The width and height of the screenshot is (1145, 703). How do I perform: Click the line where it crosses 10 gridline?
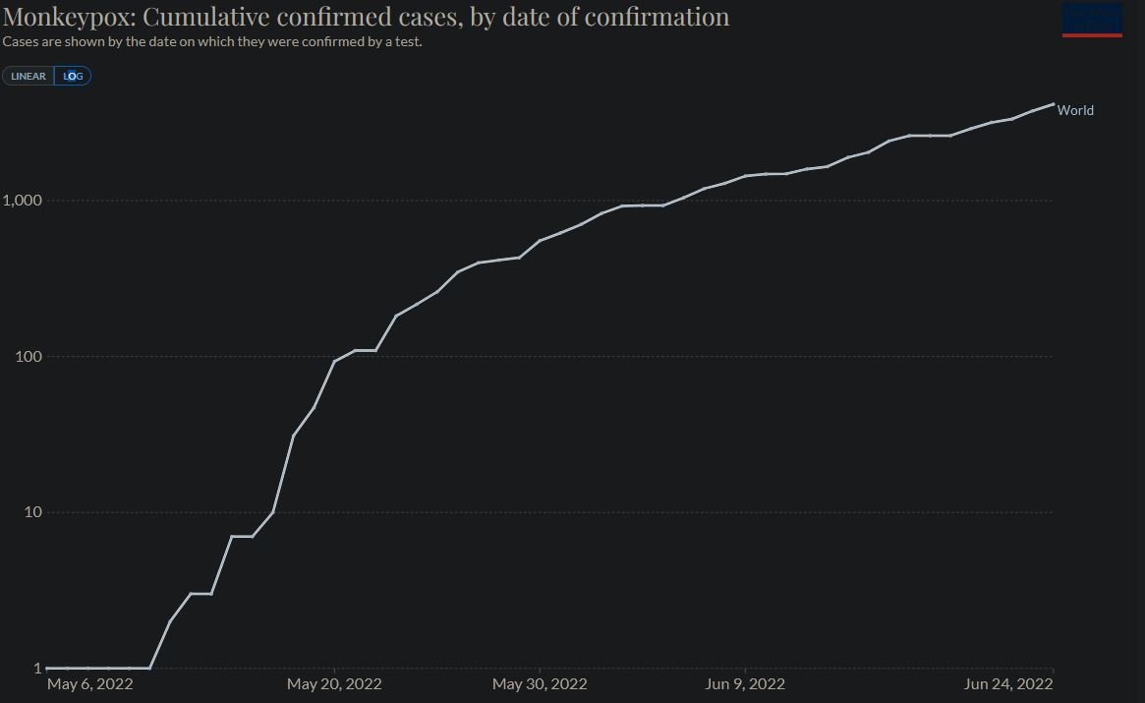[x=273, y=512]
